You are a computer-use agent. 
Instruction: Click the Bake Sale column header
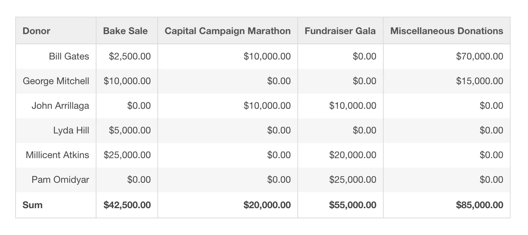[x=125, y=31]
